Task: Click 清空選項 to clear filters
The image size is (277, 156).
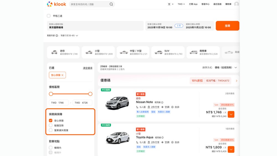Action: point(88,68)
